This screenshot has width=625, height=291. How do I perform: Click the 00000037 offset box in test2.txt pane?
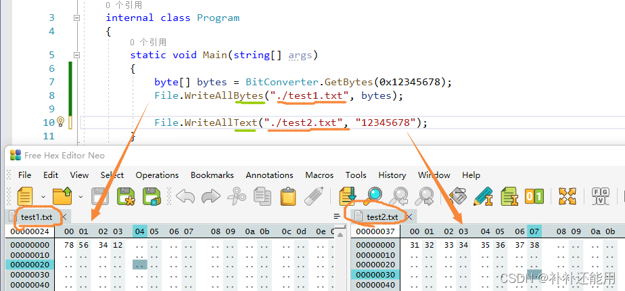click(x=375, y=231)
